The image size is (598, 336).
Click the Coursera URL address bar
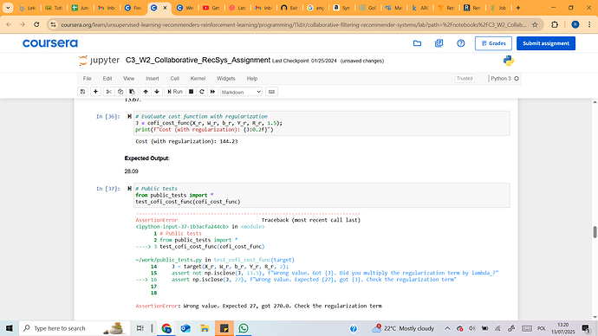pos(294,25)
